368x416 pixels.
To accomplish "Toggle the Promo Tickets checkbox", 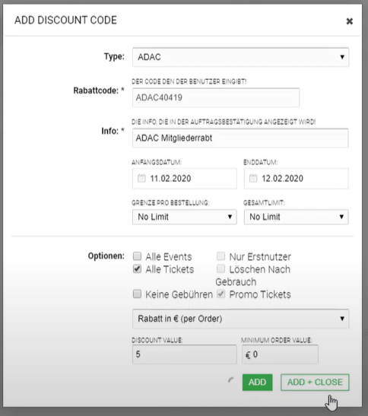I will [x=220, y=294].
